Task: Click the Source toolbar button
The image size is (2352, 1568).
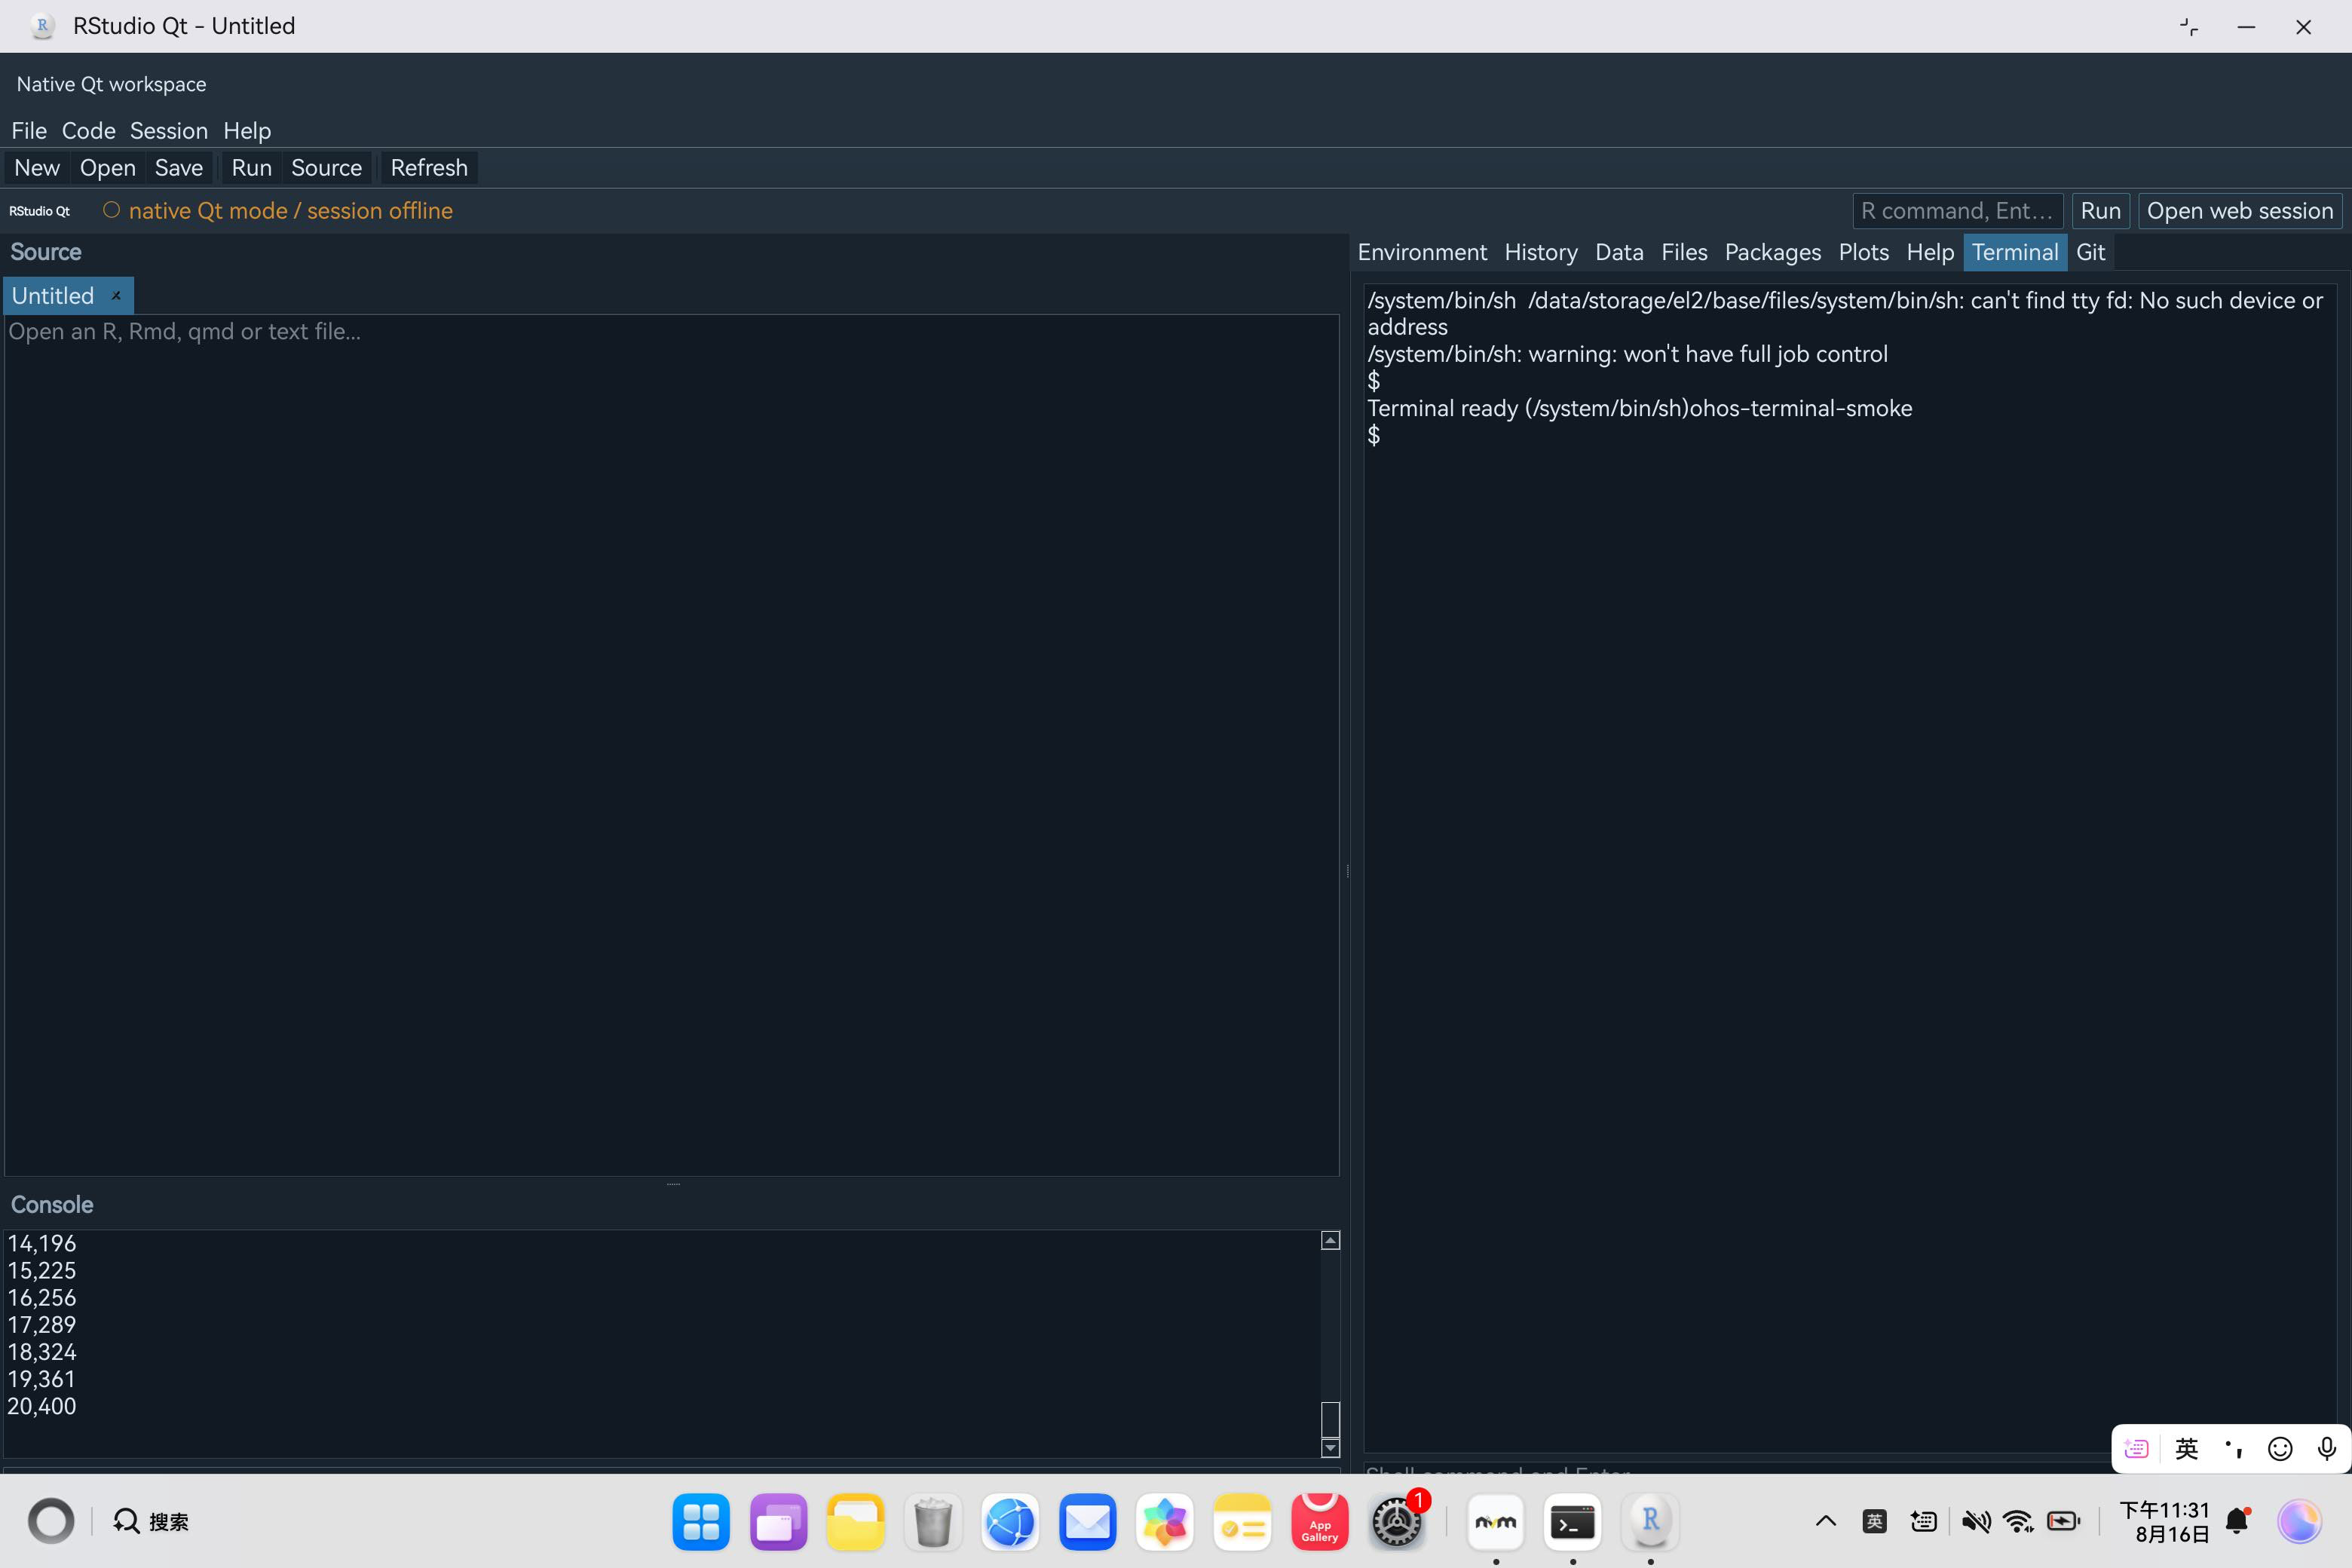Action: point(327,168)
